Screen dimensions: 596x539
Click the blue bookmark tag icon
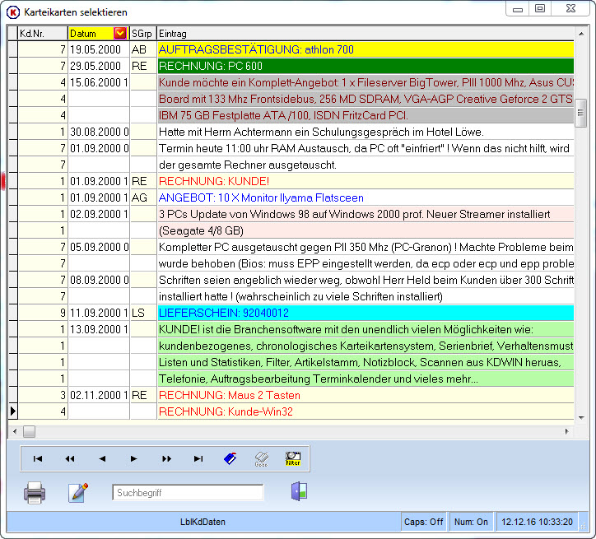point(230,458)
